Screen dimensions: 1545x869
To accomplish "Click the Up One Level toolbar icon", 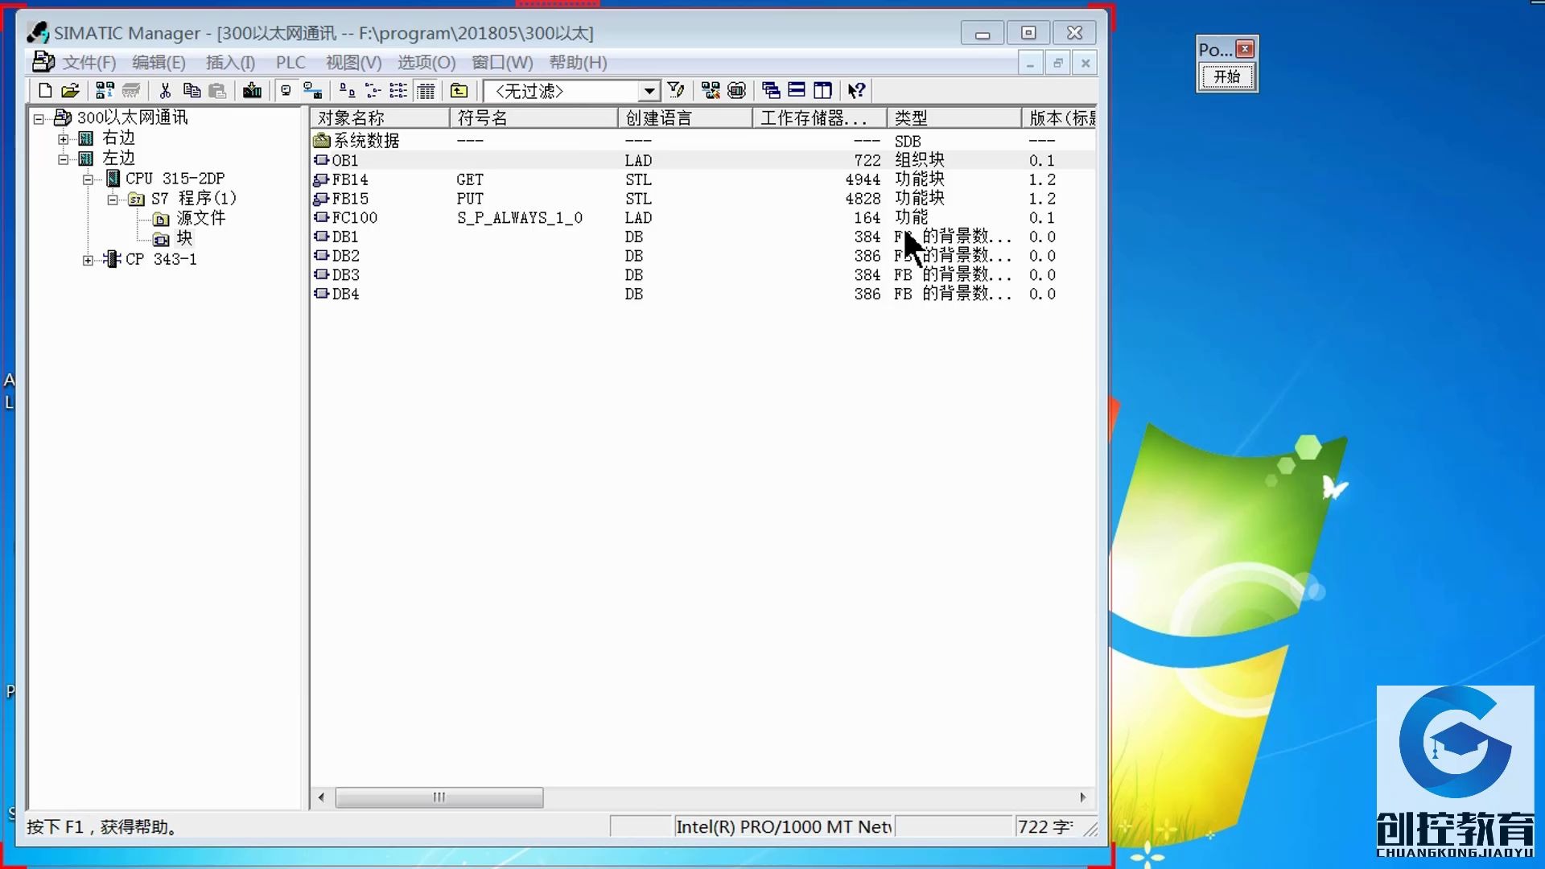I will [x=459, y=90].
